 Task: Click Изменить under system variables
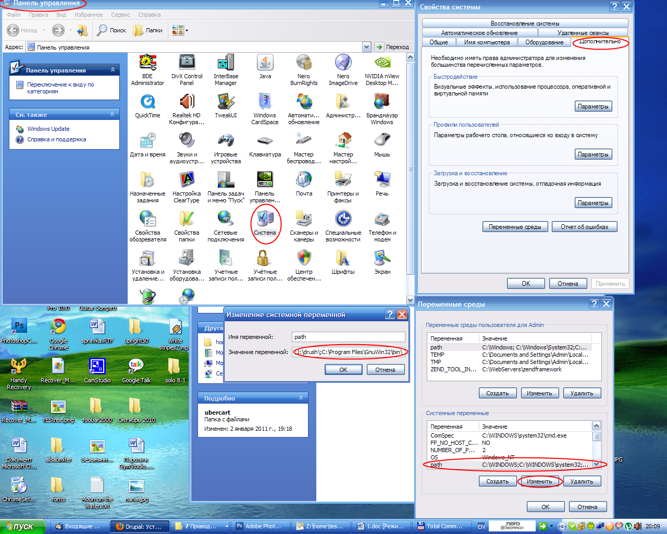(x=539, y=481)
